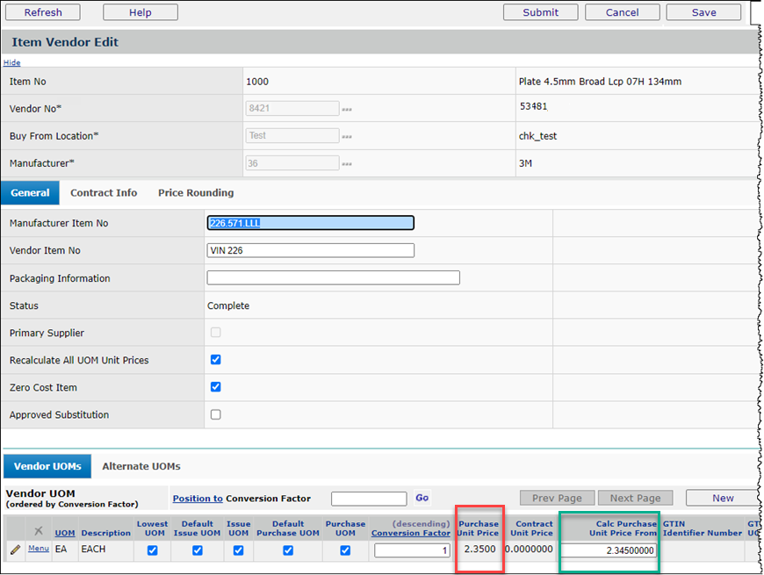764x575 pixels.
Task: Open lookup dots beside Buy From Location
Action: (347, 137)
